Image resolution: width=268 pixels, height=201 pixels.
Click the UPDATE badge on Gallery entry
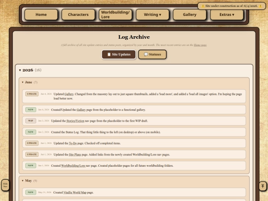click(32, 94)
